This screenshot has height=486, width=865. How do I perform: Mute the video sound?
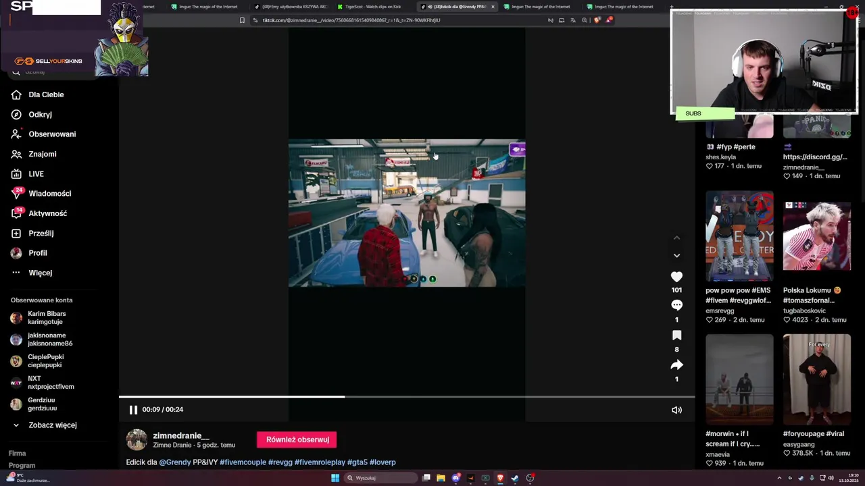(676, 410)
